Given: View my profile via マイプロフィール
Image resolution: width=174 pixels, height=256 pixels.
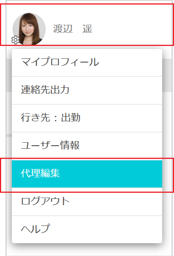Looking at the screenshot, I should click(87, 62).
